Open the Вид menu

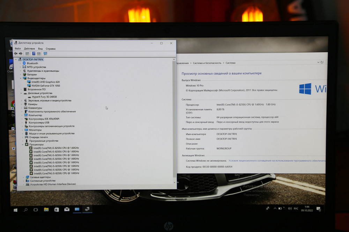click(40, 49)
